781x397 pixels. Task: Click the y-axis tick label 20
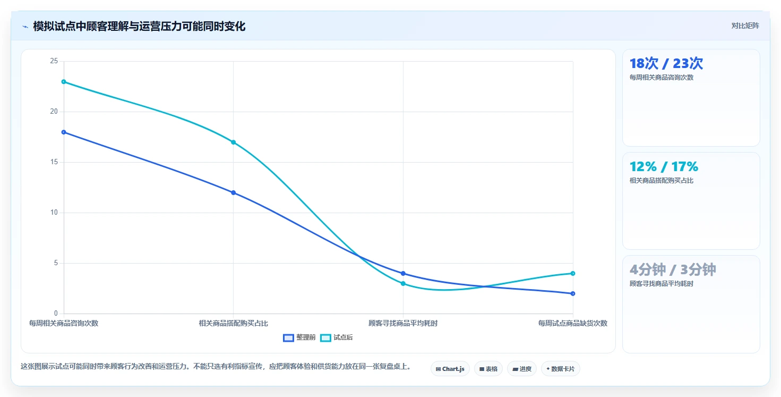[x=54, y=112]
